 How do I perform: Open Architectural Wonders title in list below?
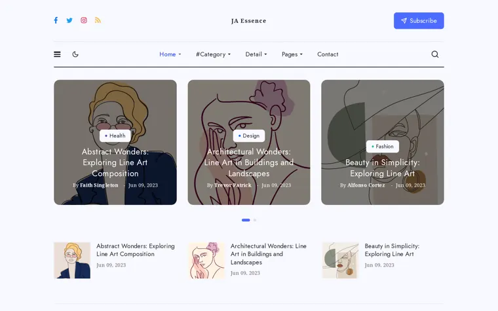click(x=269, y=254)
